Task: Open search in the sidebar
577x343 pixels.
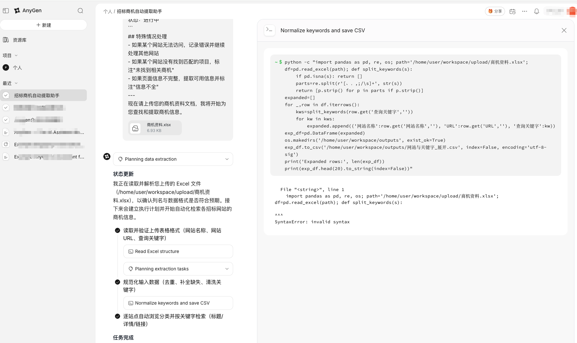Action: click(x=80, y=10)
